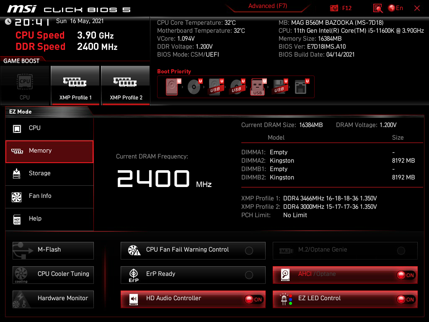The height and width of the screenshot is (322, 429).
Task: Click the cooling fan icon in CPU Cooler Tuning
Action: pos(21,275)
